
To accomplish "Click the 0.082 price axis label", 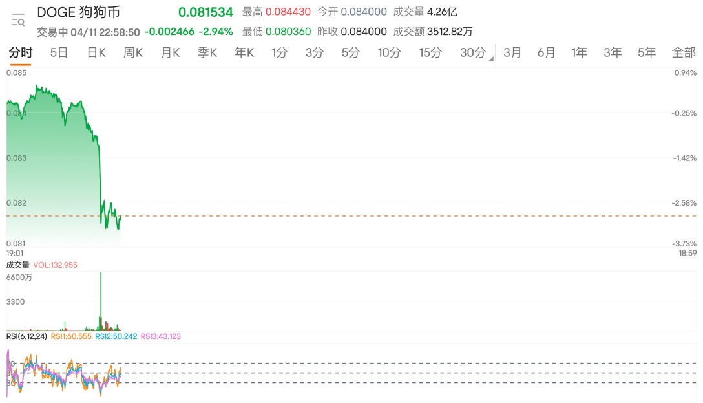I will point(17,203).
